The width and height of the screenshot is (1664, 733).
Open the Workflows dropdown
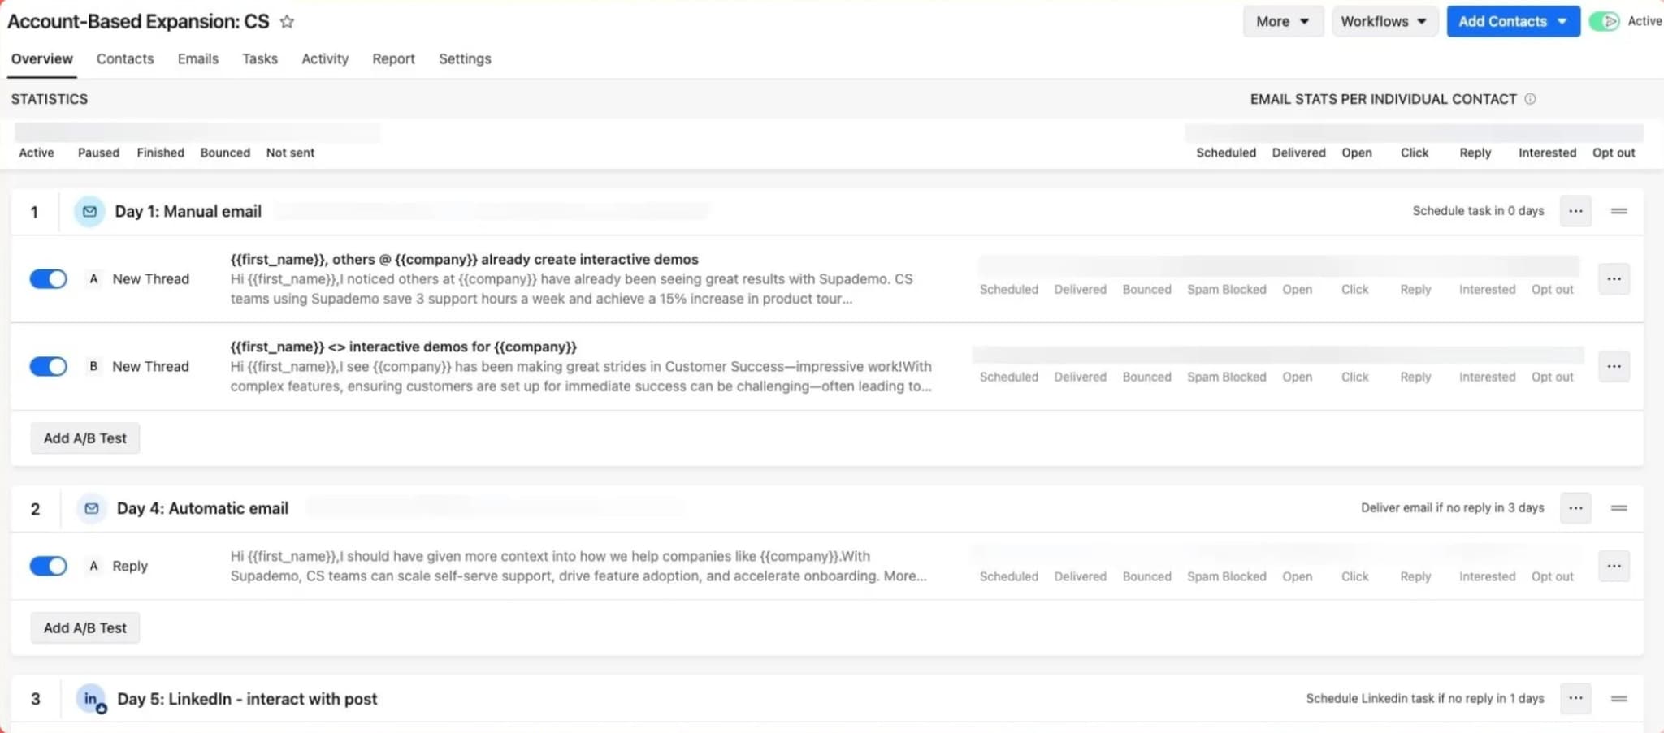coord(1384,21)
